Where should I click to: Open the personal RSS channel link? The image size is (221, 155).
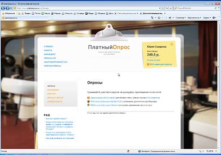pos(103,98)
